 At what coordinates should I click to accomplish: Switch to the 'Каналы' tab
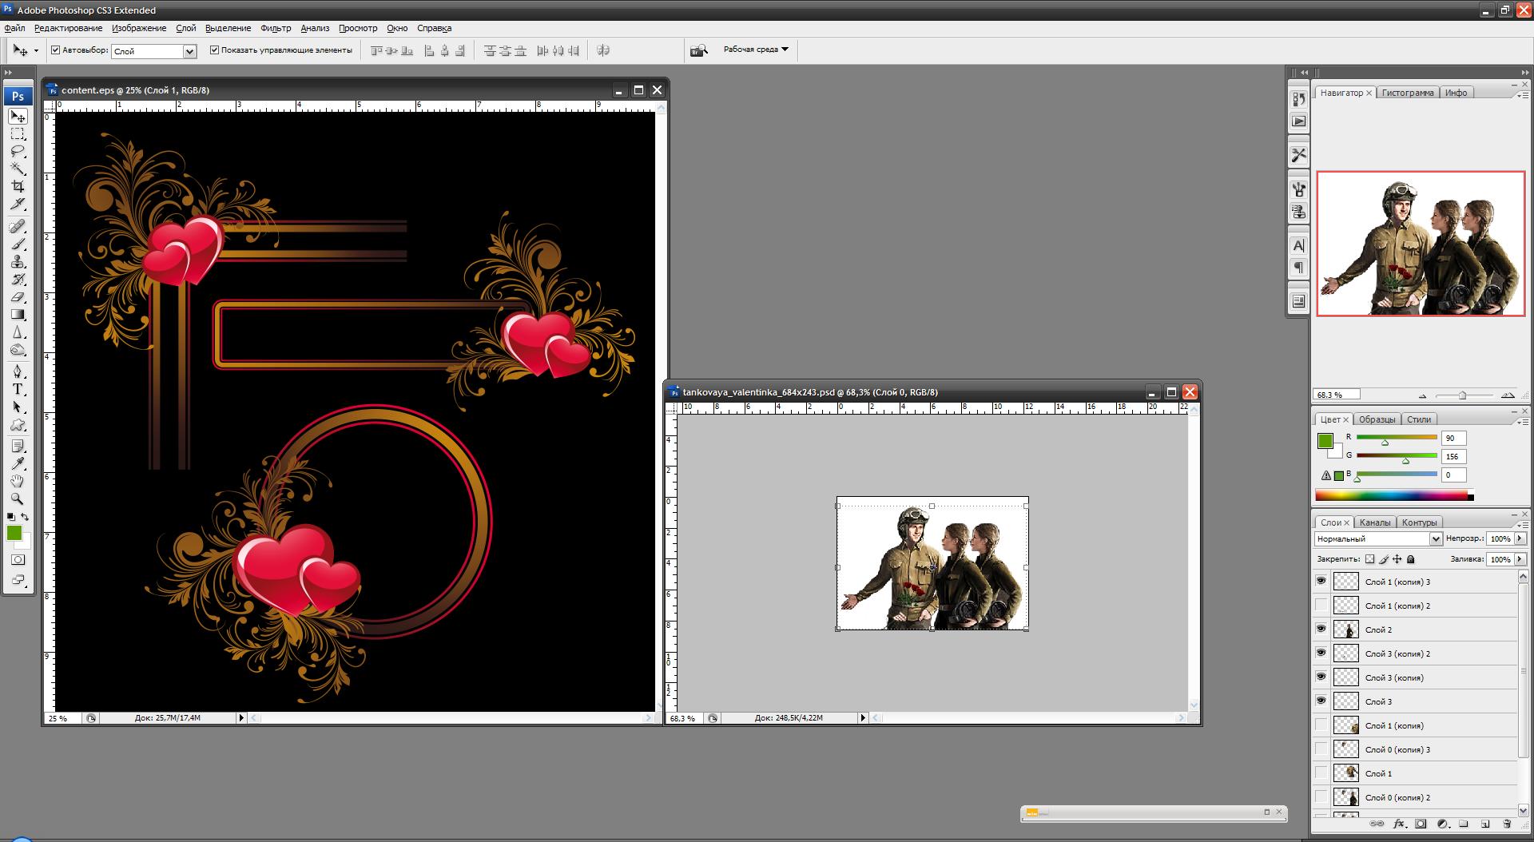coord(1374,522)
